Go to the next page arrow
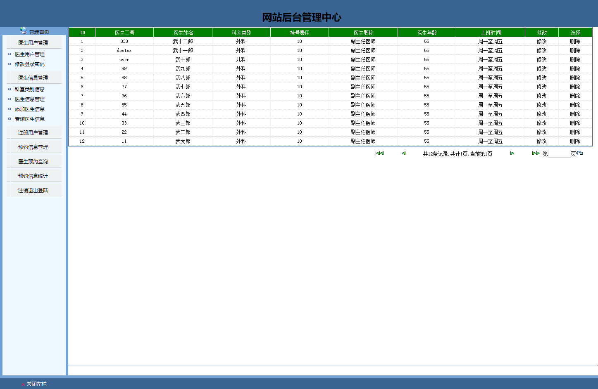Image resolution: width=598 pixels, height=389 pixels. [x=512, y=153]
